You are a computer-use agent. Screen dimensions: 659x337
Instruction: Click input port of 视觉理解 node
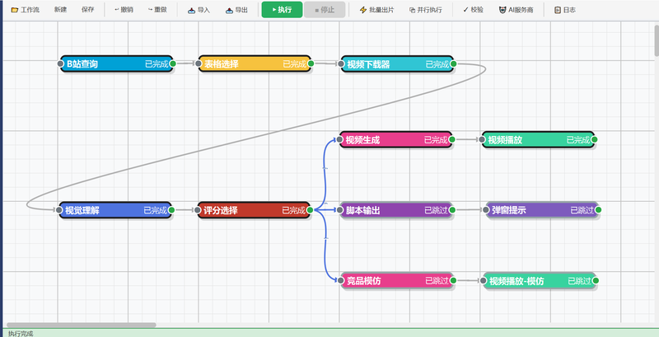(x=59, y=210)
